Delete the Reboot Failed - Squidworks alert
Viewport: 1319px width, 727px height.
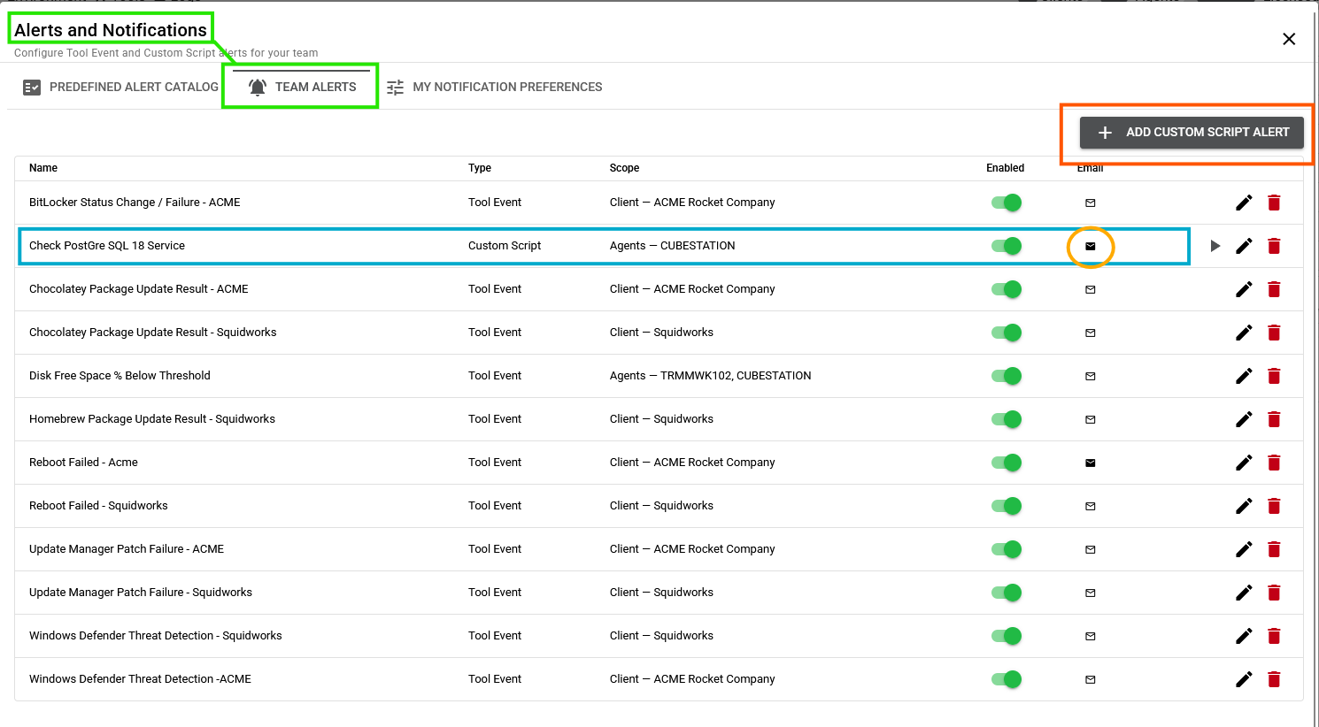coord(1274,506)
